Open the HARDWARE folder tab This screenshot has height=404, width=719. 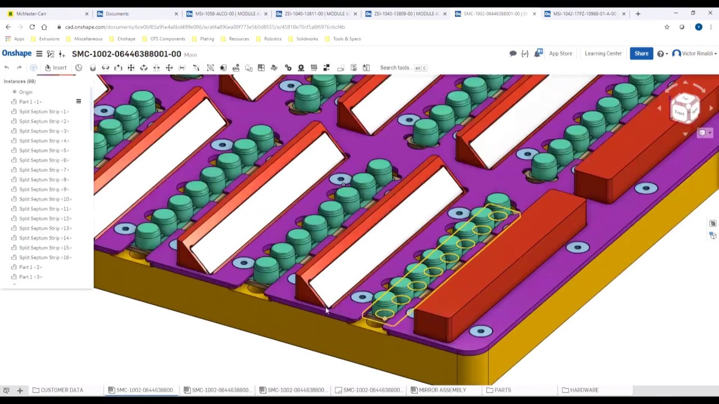580,390
